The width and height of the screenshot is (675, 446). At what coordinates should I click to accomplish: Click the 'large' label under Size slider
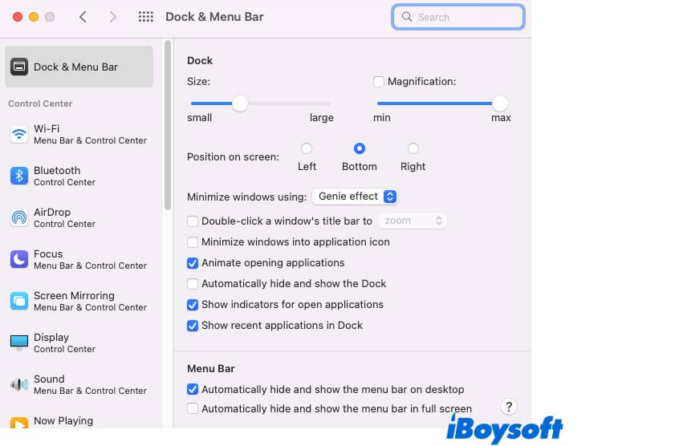point(322,117)
